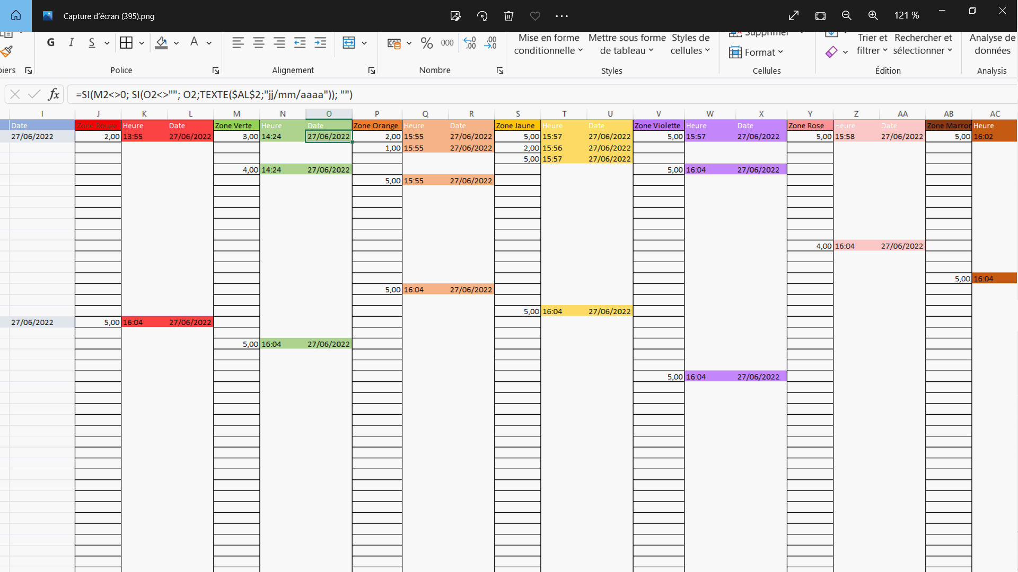Click the Photos home icon
The width and height of the screenshot is (1018, 572).
coord(16,15)
